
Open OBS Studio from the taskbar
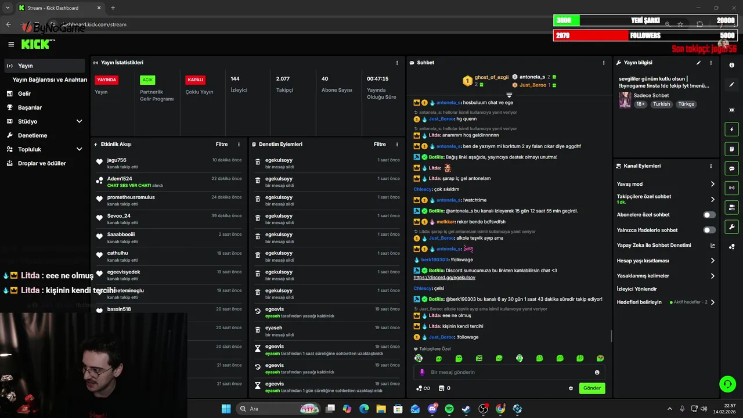coord(483,409)
